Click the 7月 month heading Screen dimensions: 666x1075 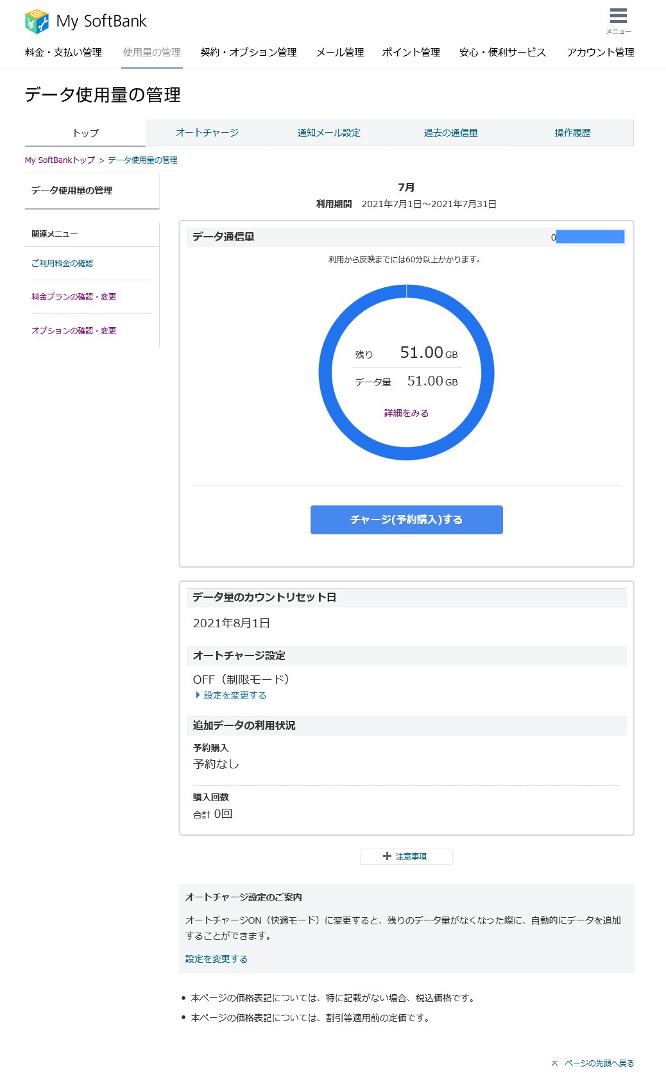(406, 187)
